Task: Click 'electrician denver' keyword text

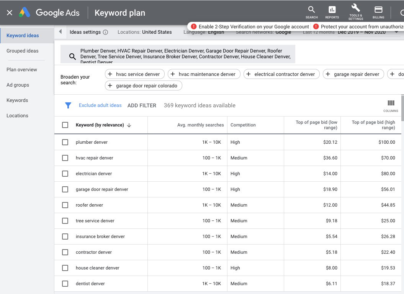Action: coord(94,174)
